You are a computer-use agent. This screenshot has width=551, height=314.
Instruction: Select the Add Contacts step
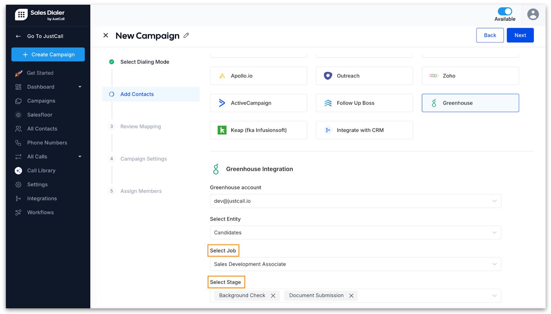(x=151, y=94)
